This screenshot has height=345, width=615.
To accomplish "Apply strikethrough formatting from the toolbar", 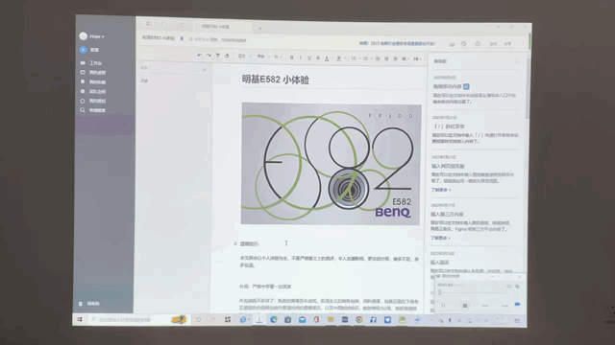I will (x=318, y=58).
